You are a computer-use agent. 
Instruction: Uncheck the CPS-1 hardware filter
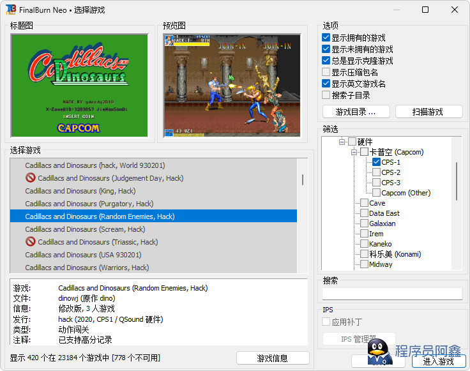click(x=377, y=162)
